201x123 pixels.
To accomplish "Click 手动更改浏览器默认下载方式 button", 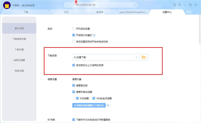I will [89, 105].
